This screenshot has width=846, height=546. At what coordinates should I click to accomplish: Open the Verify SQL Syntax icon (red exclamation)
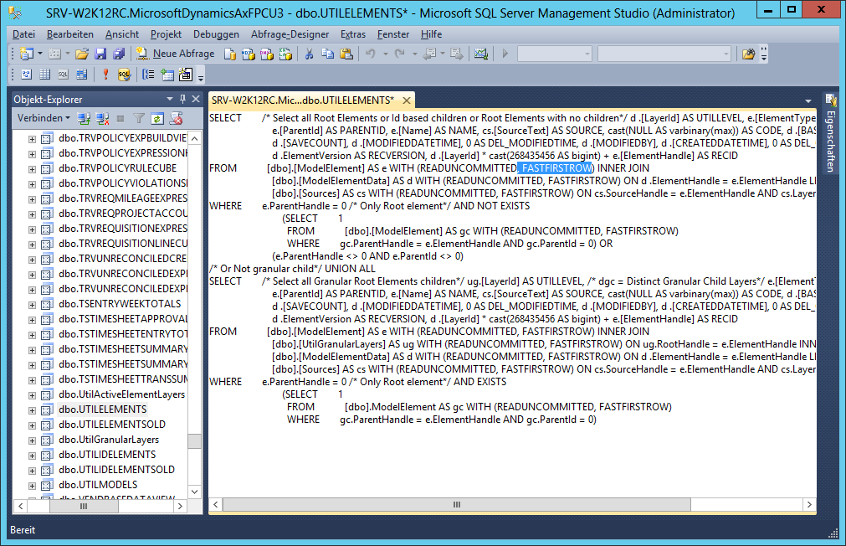[x=105, y=74]
